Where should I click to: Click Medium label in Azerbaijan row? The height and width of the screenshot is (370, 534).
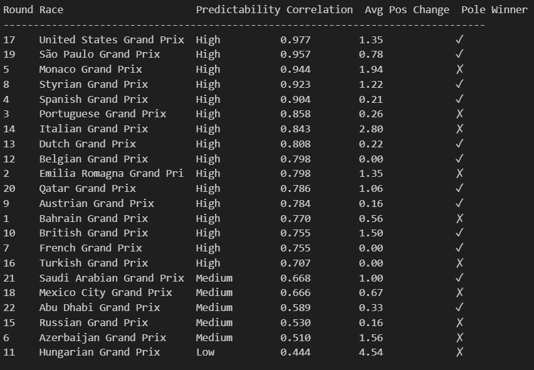[x=214, y=337]
